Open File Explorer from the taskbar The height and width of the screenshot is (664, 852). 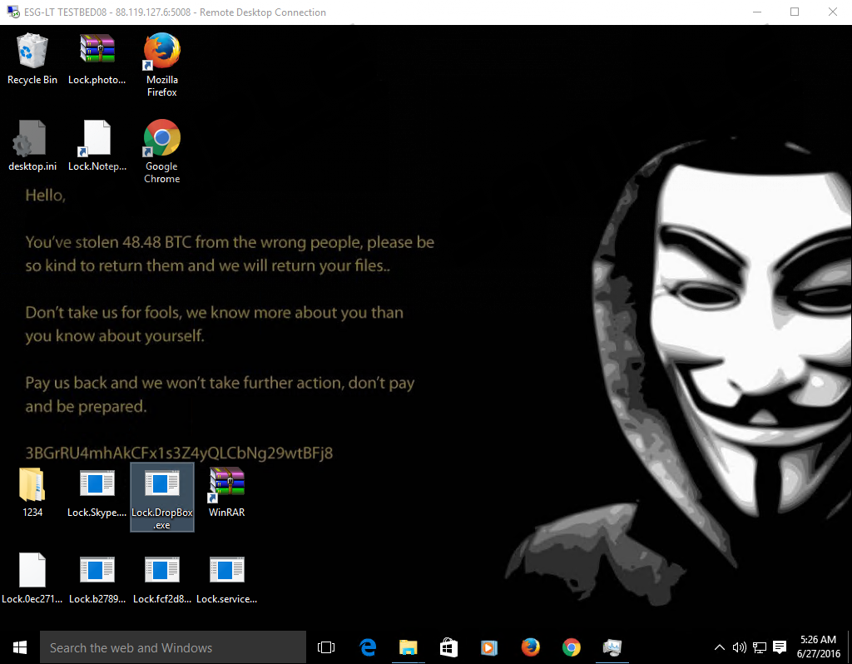[409, 647]
